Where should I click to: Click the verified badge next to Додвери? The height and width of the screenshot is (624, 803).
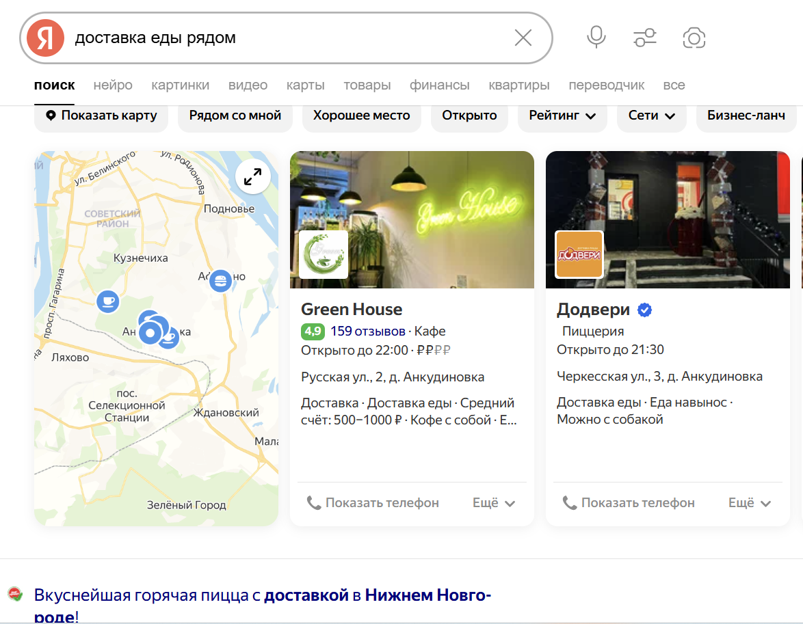(644, 310)
